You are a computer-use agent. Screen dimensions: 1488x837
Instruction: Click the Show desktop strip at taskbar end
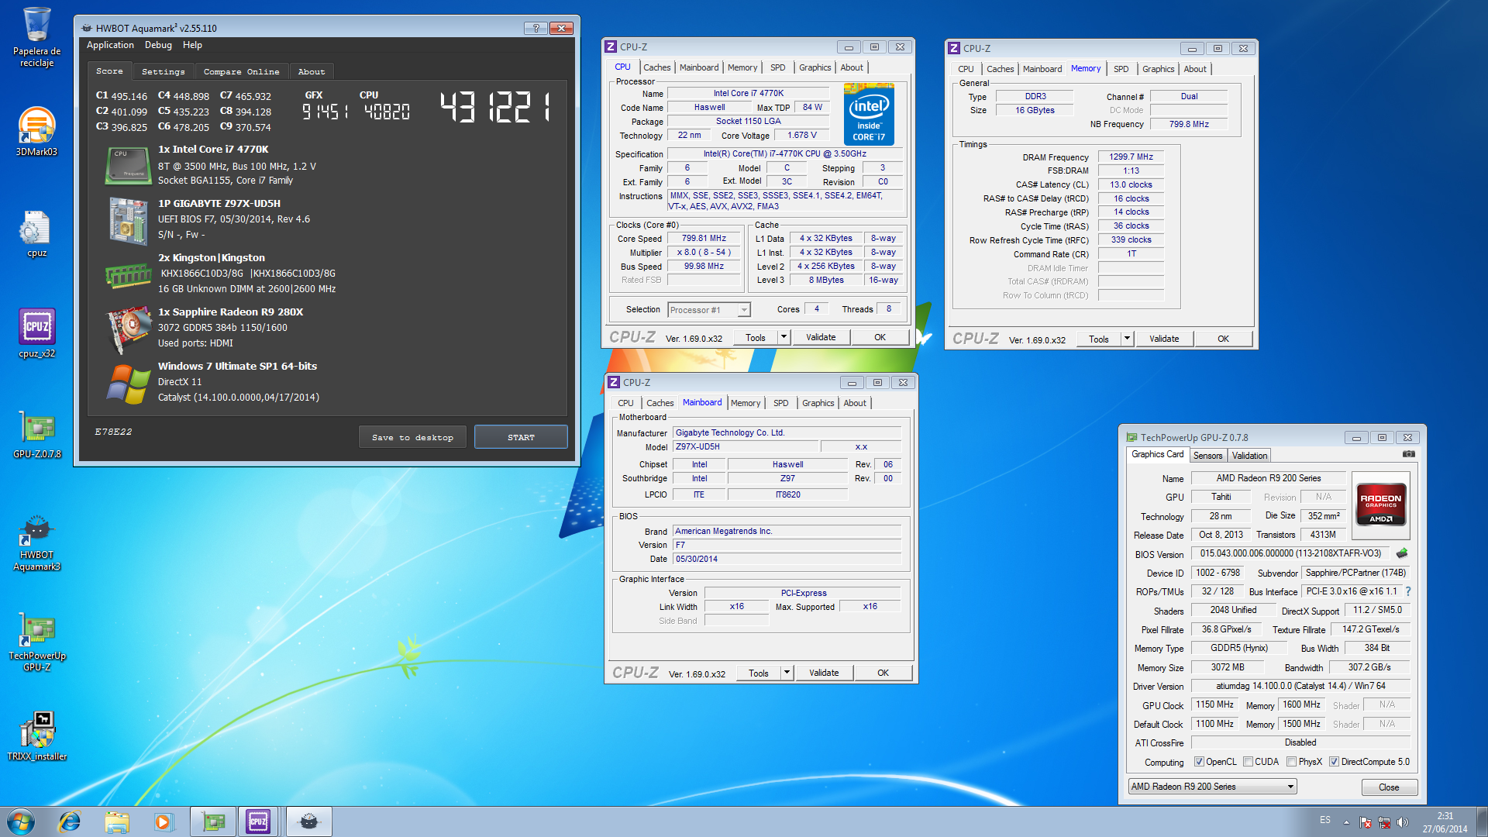click(1482, 821)
